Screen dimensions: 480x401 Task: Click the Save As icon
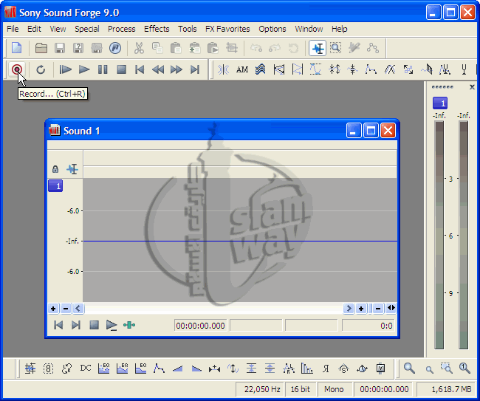click(x=78, y=48)
